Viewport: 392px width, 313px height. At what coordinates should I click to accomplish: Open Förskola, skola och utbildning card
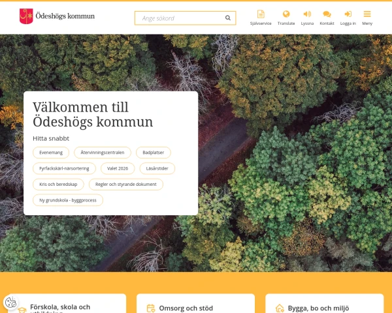(x=67, y=305)
